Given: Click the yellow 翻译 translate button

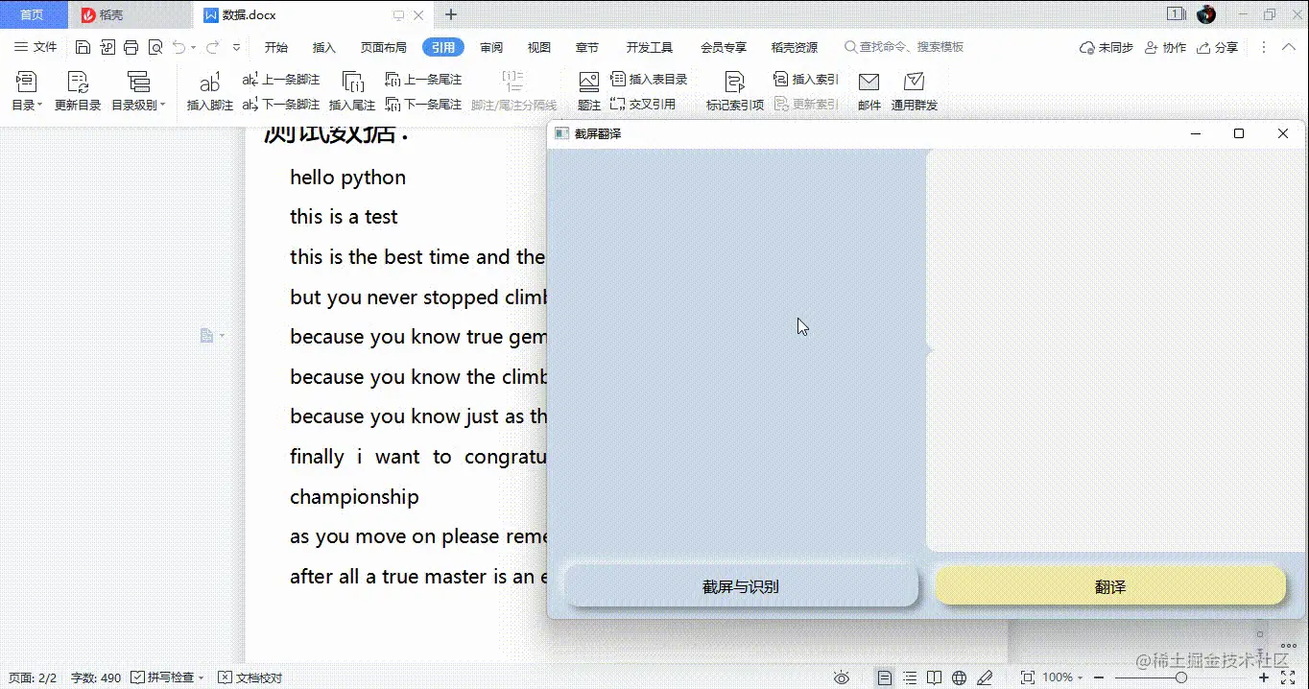Looking at the screenshot, I should (1110, 586).
